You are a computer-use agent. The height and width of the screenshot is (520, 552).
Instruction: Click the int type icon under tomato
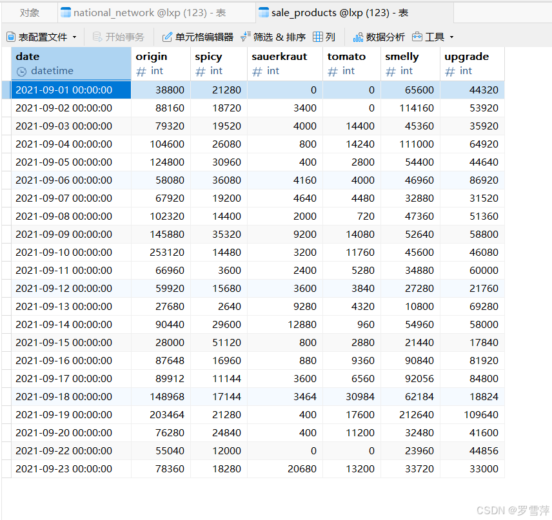[x=333, y=72]
